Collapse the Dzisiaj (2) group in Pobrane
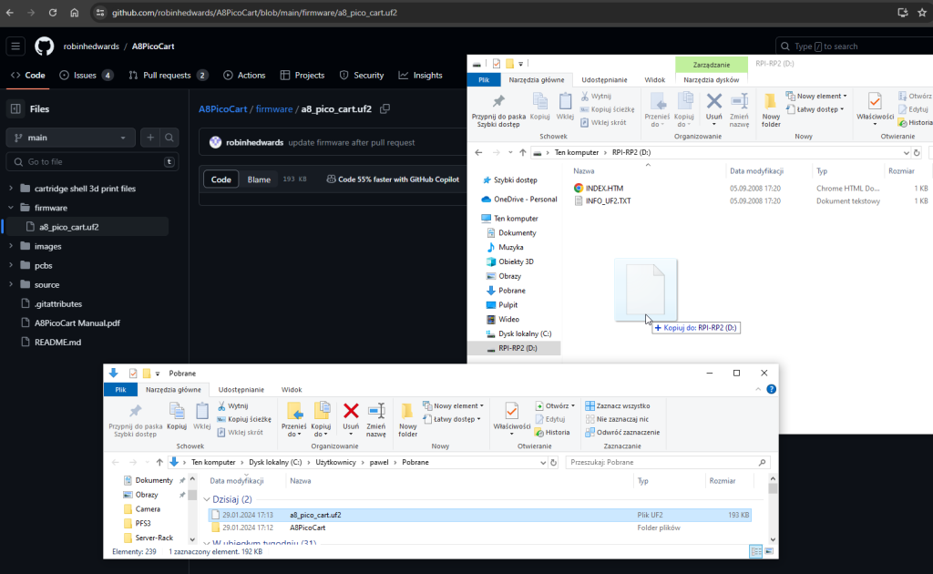 point(207,499)
